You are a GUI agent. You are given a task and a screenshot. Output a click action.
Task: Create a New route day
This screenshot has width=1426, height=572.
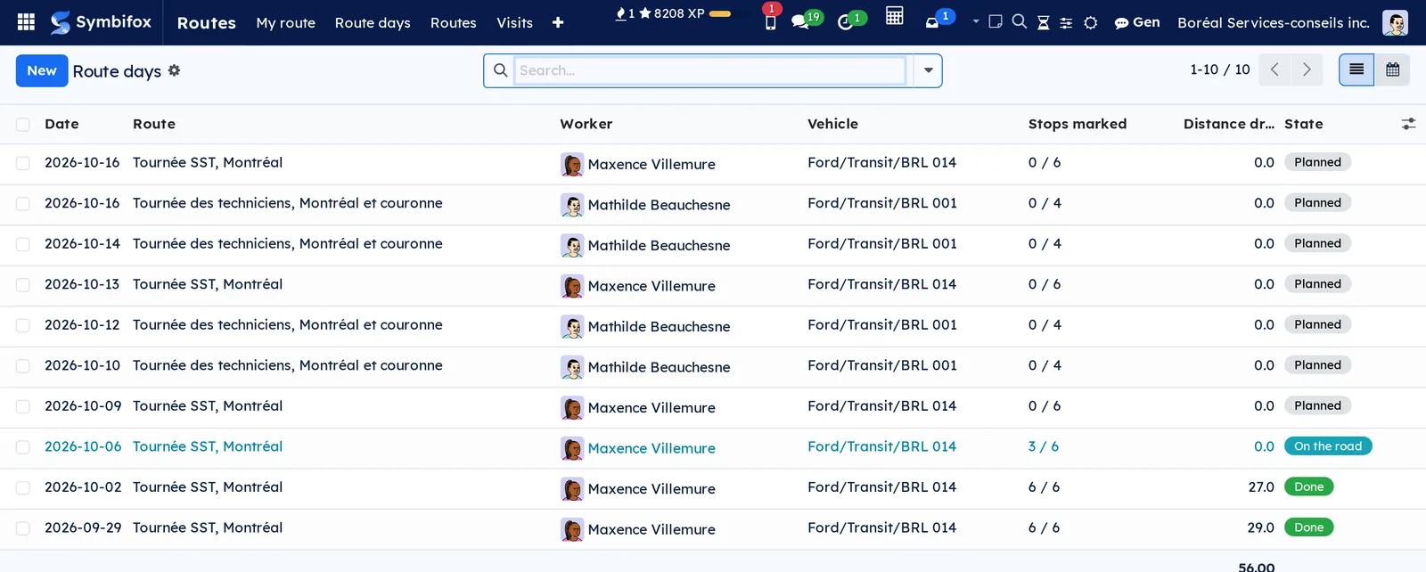pyautogui.click(x=42, y=70)
